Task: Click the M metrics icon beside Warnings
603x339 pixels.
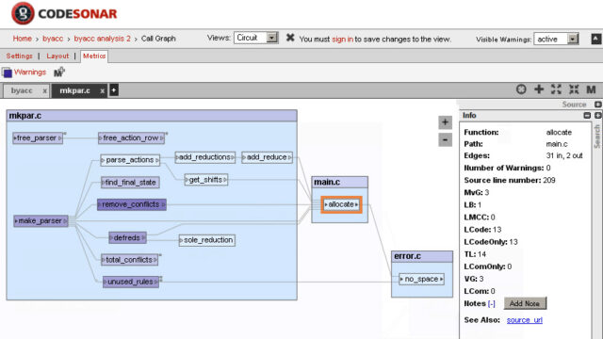Action: pos(58,73)
